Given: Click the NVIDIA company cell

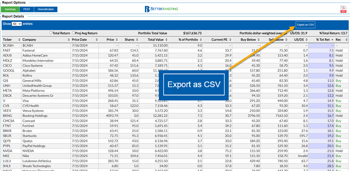Looking at the screenshot, I should point(46,151).
